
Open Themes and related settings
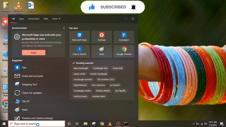tap(38, 118)
